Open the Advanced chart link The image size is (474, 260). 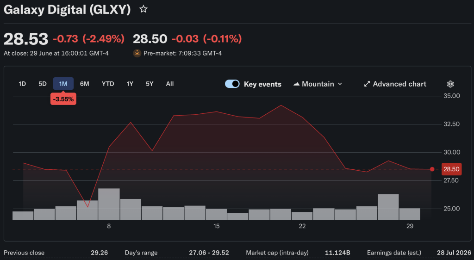point(395,84)
